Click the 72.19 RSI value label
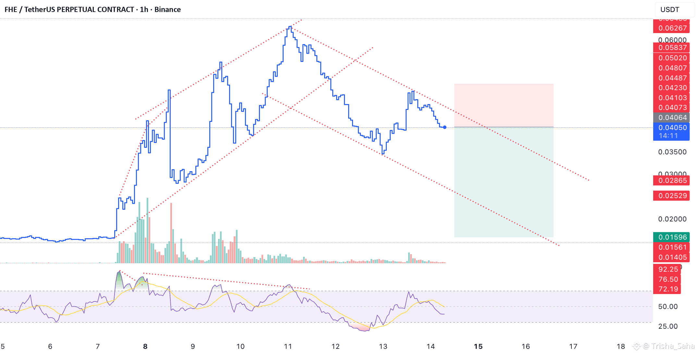This screenshot has width=697, height=354. 668,289
